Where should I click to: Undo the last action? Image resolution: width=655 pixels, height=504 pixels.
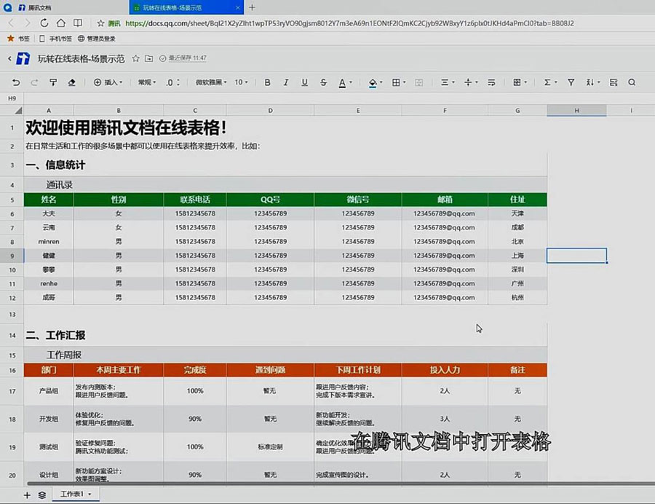[16, 82]
